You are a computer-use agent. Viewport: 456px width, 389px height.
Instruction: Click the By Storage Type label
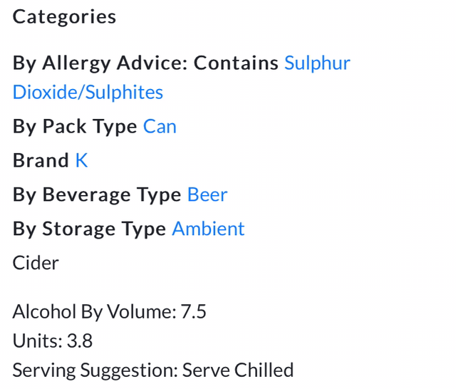[x=90, y=229]
